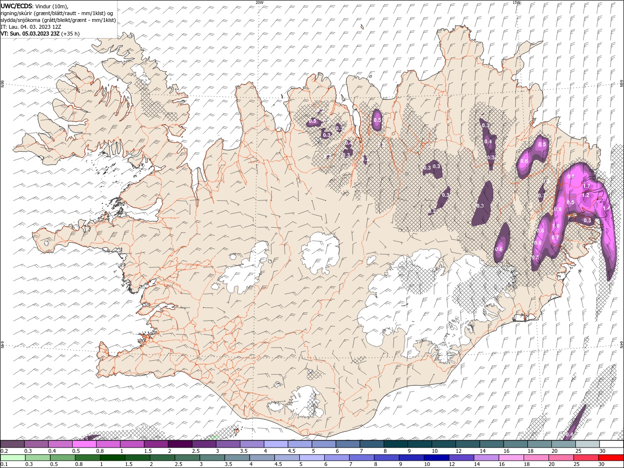Click the 0.2 label under upper scale
The image size is (624, 468).
[4, 451]
